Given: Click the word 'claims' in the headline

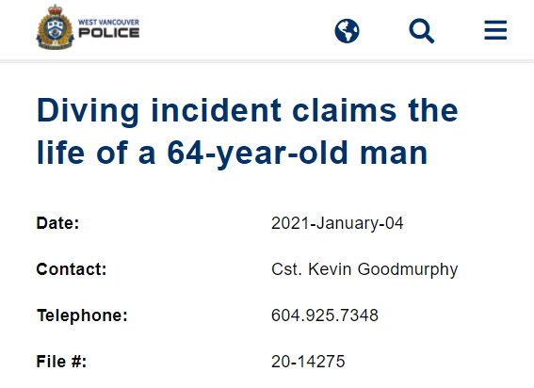Looking at the screenshot, I should pos(345,110).
